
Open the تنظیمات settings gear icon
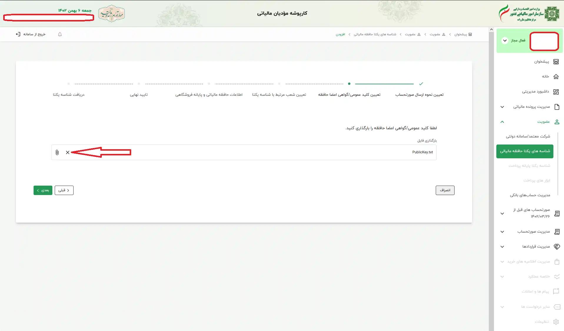pyautogui.click(x=555, y=321)
